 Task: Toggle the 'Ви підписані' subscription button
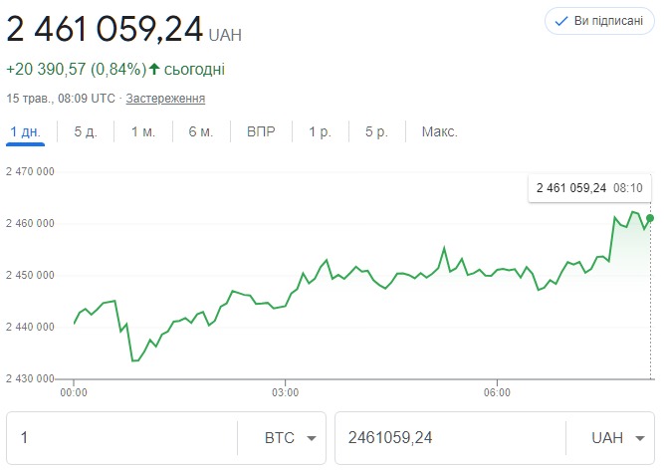click(x=599, y=21)
